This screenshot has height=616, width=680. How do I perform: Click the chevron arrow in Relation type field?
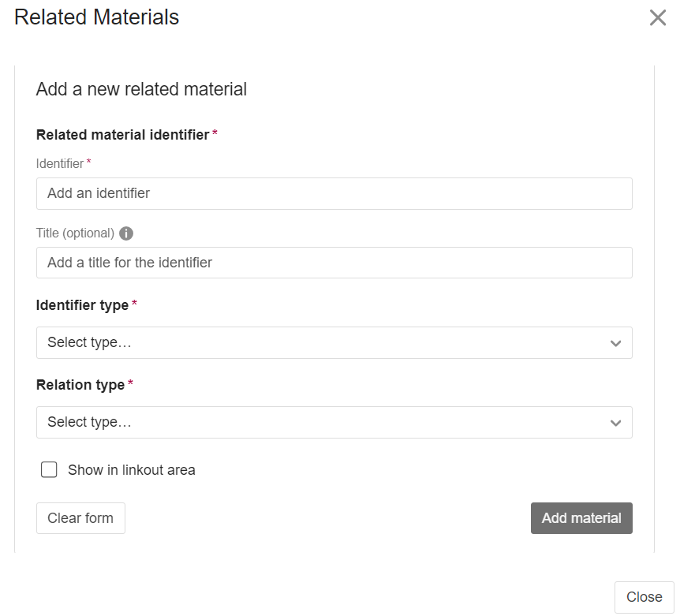tap(615, 423)
